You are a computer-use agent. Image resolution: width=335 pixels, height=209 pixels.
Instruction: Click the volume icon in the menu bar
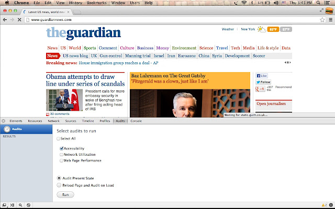pyautogui.click(x=276, y=3)
